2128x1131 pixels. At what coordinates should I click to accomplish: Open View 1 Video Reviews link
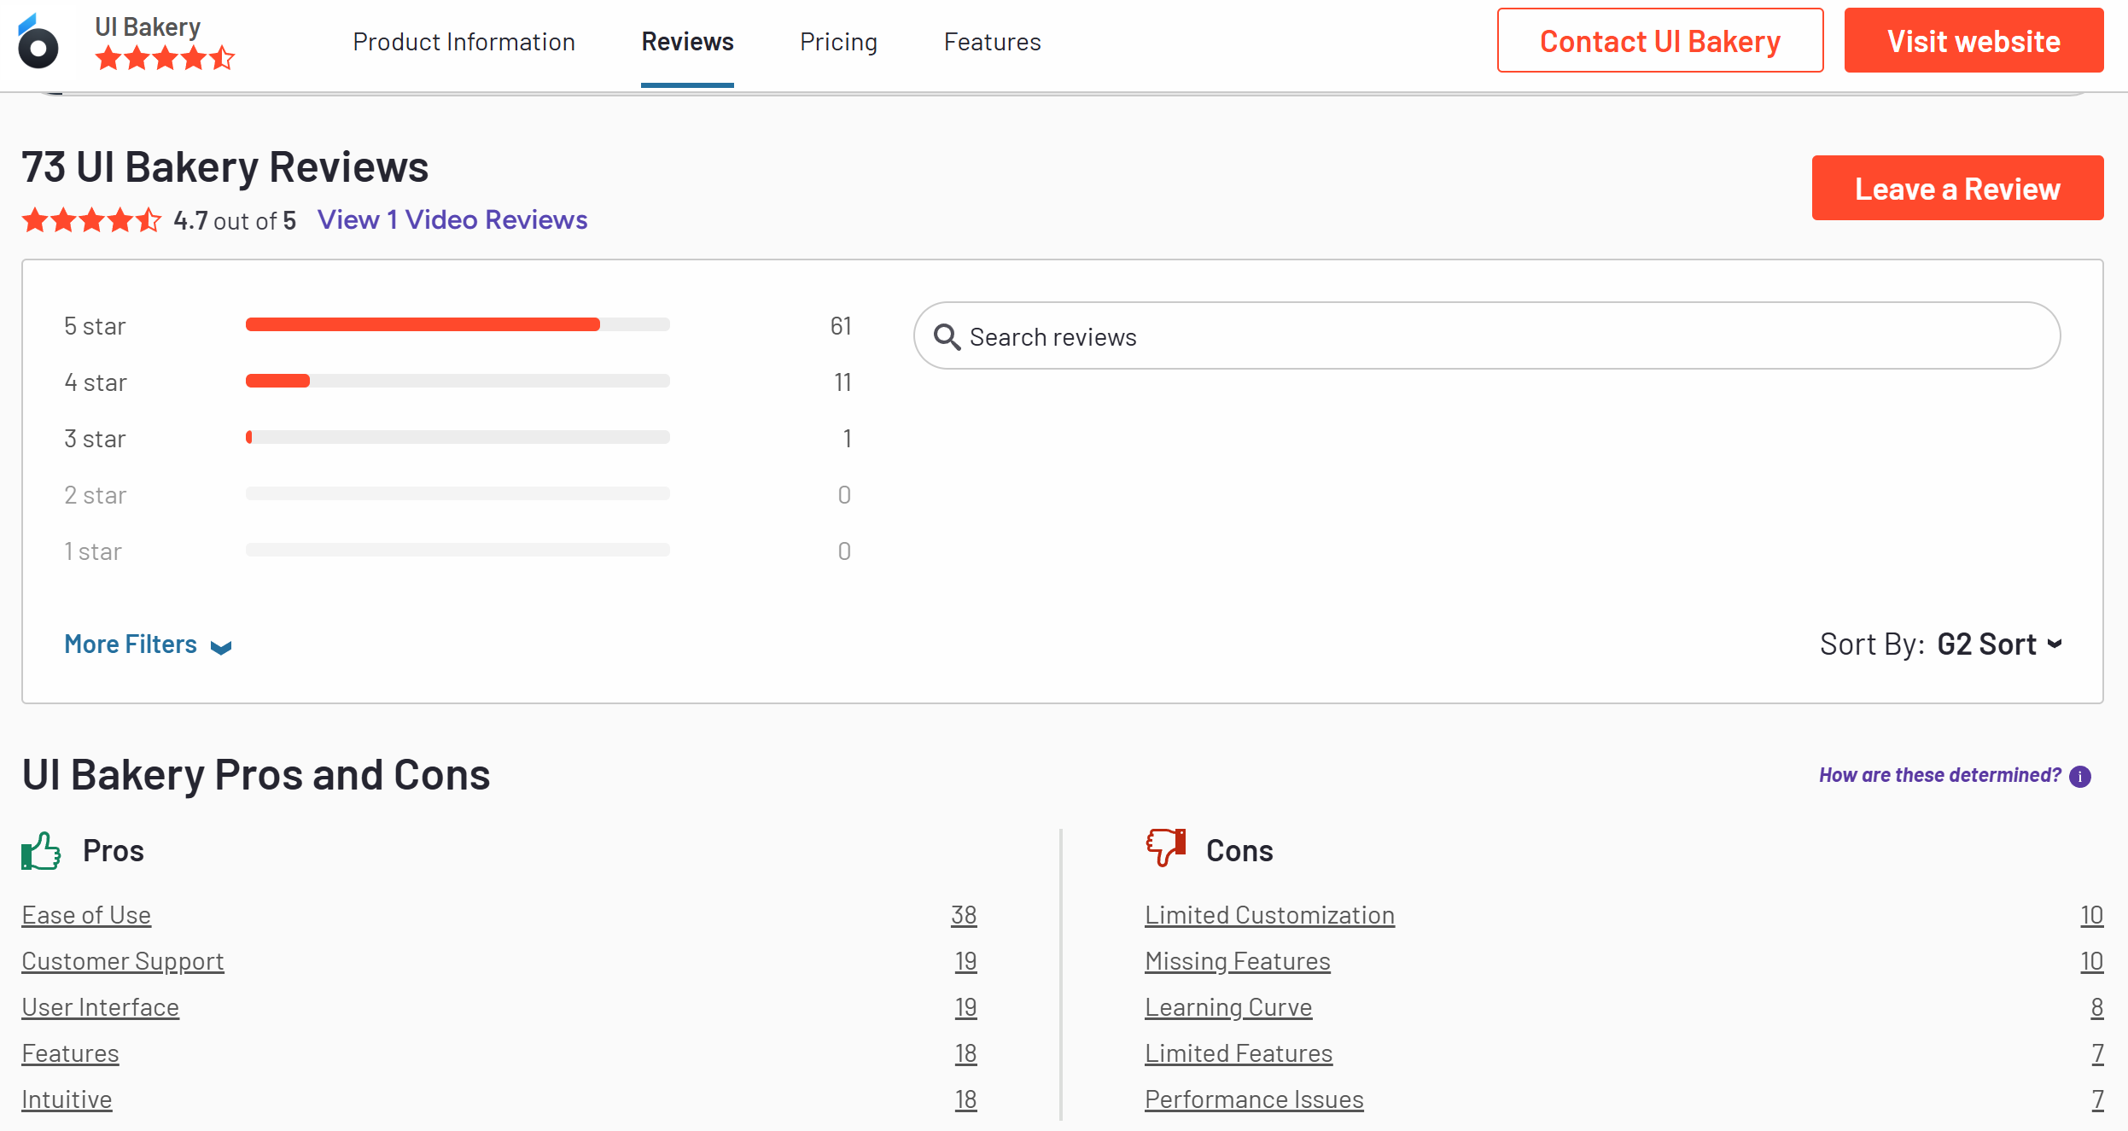pos(452,220)
